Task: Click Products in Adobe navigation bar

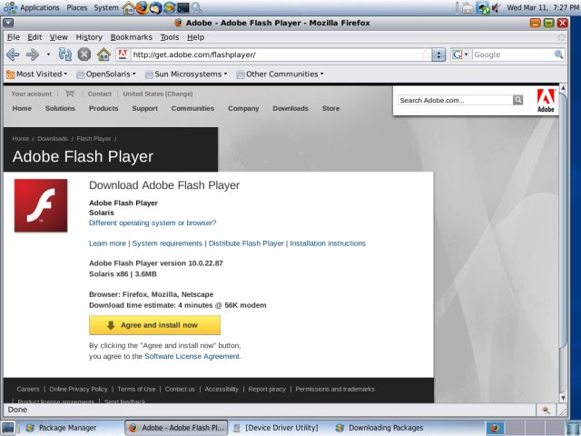Action: coord(103,108)
